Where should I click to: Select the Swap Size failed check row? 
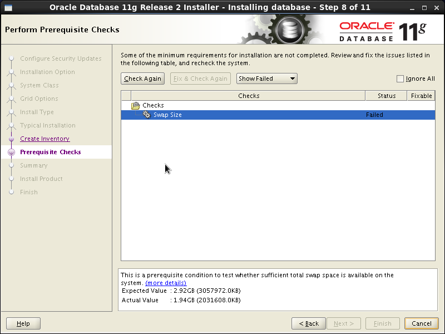point(278,115)
